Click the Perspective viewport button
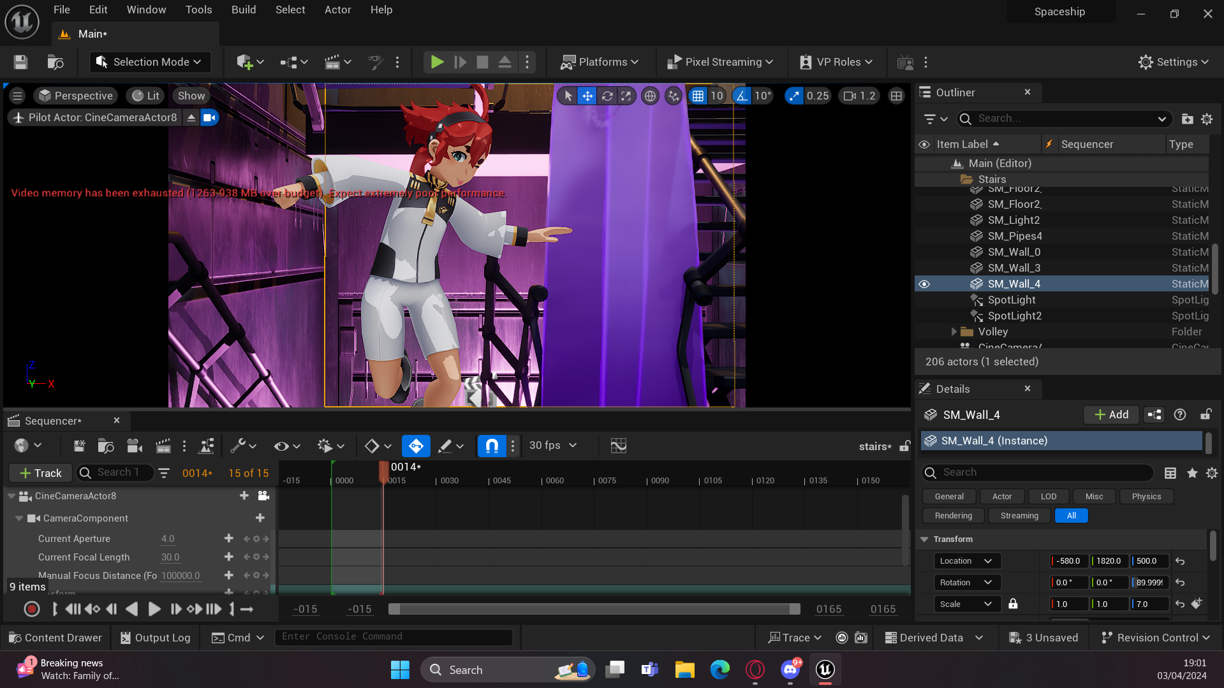This screenshot has height=688, width=1224. (76, 96)
